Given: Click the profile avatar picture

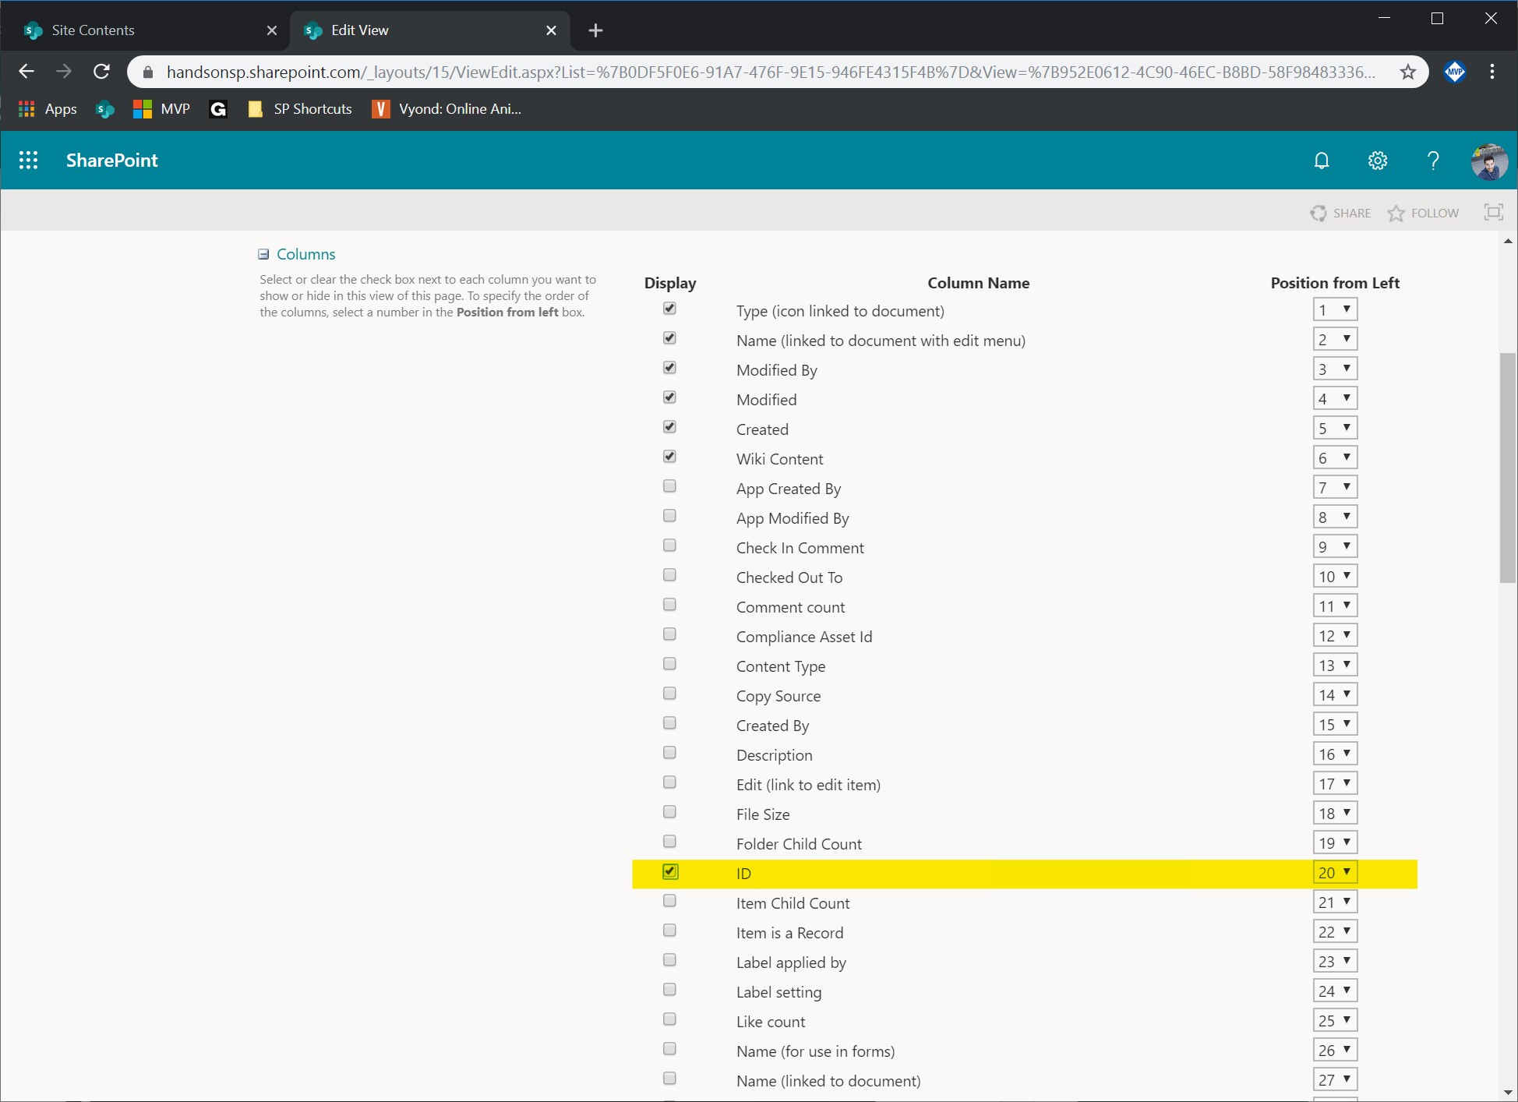Looking at the screenshot, I should (1489, 161).
